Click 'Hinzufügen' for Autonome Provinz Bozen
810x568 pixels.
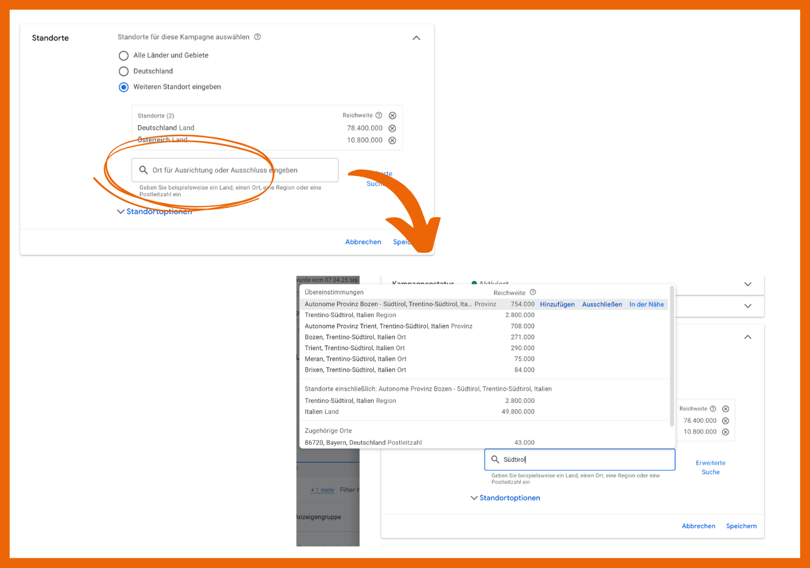(557, 304)
